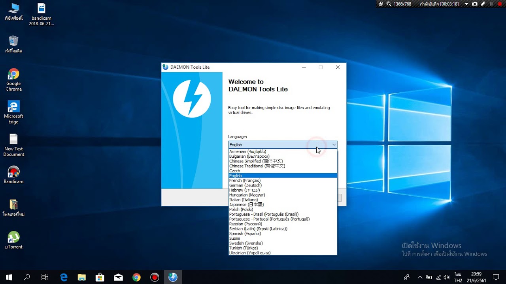Pick Czech in the language dropdown
This screenshot has height=284, width=506.
pyautogui.click(x=283, y=171)
